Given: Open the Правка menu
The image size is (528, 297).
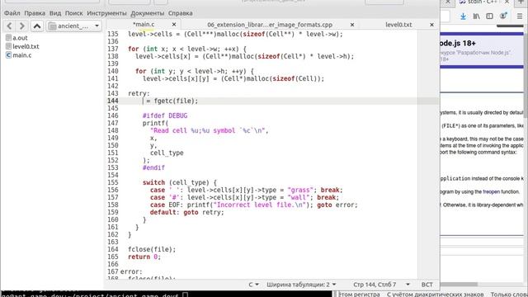Looking at the screenshot, I should (35, 13).
